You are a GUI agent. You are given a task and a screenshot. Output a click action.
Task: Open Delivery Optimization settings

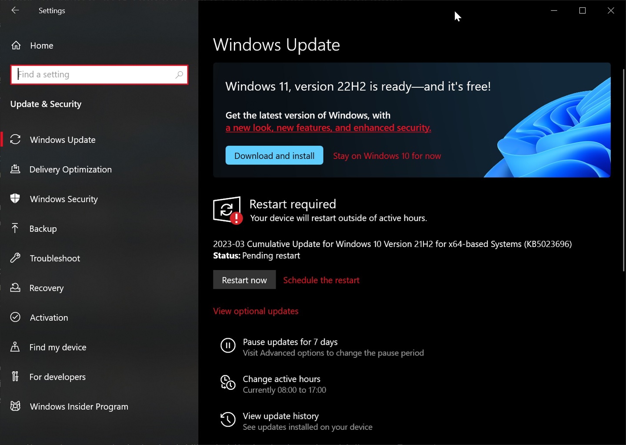pyautogui.click(x=70, y=169)
